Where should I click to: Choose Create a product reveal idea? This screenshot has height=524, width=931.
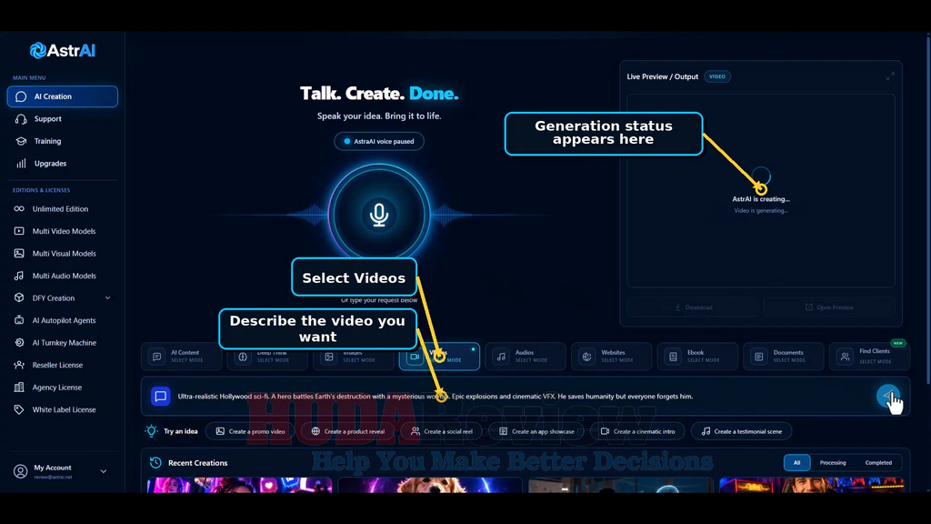pyautogui.click(x=348, y=431)
